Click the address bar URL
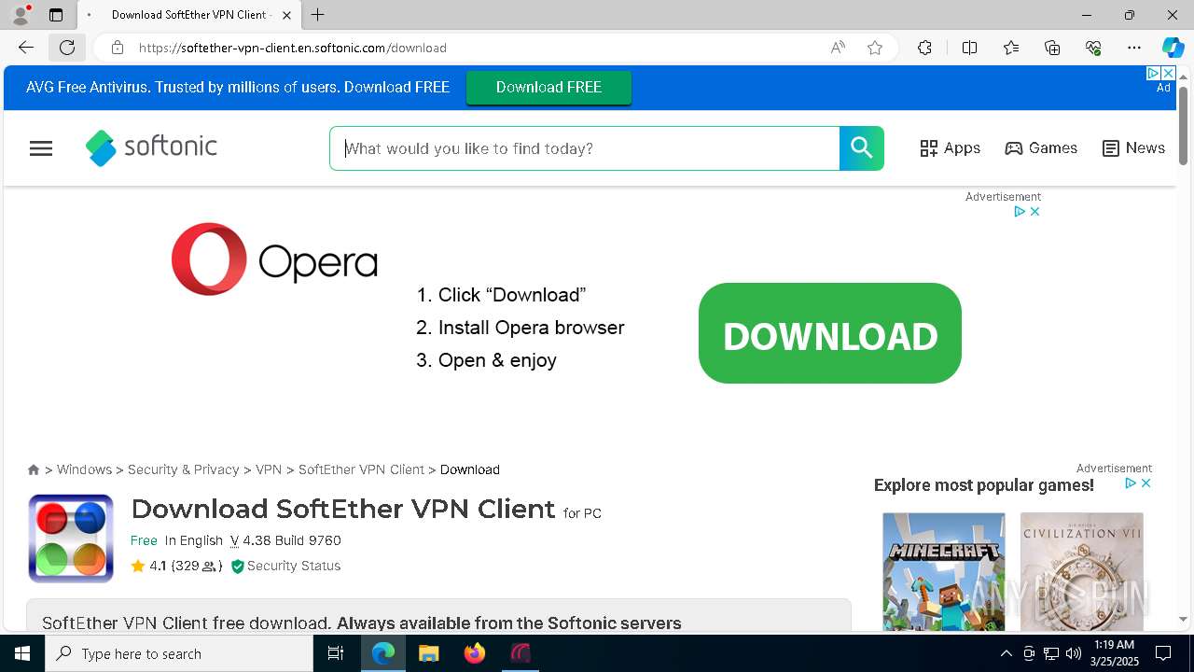The width and height of the screenshot is (1194, 672). [x=293, y=48]
